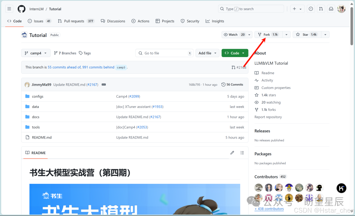
Task: Click the Go to file search box
Action: point(164,53)
